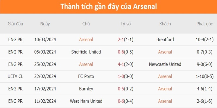The image size is (217, 108).
Task: Click the corner stat 10-4(2-1)
Action: click(205, 40)
